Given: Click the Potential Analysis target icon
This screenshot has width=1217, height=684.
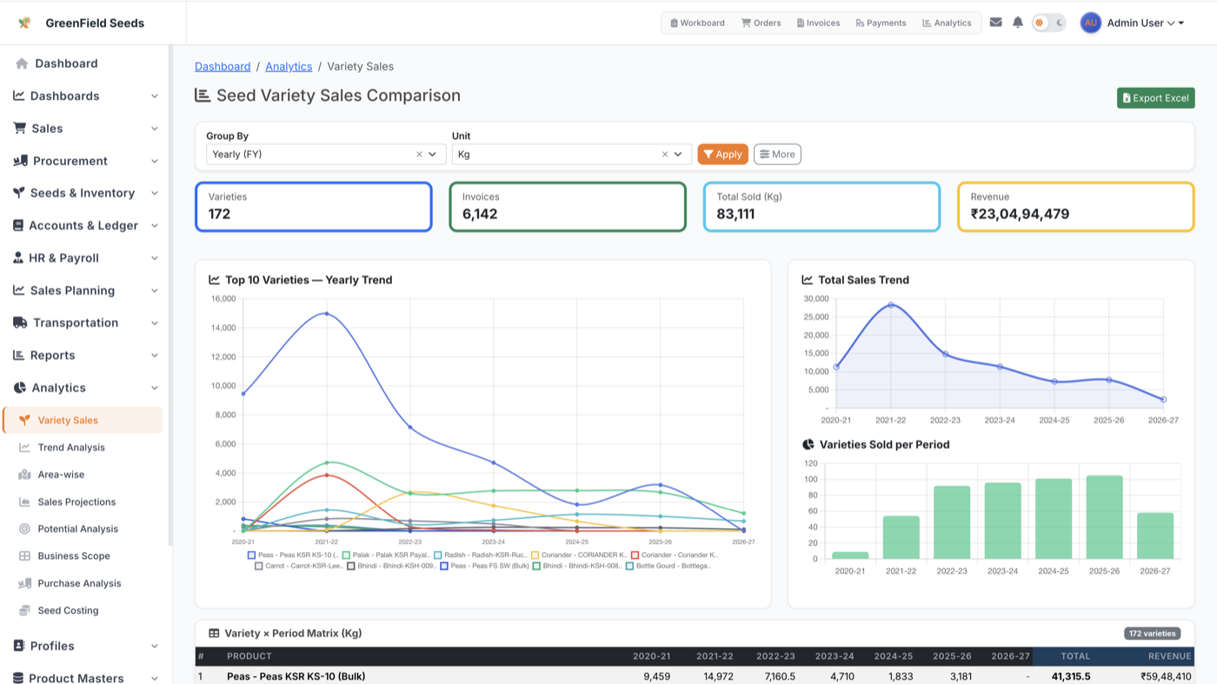Looking at the screenshot, I should (24, 528).
